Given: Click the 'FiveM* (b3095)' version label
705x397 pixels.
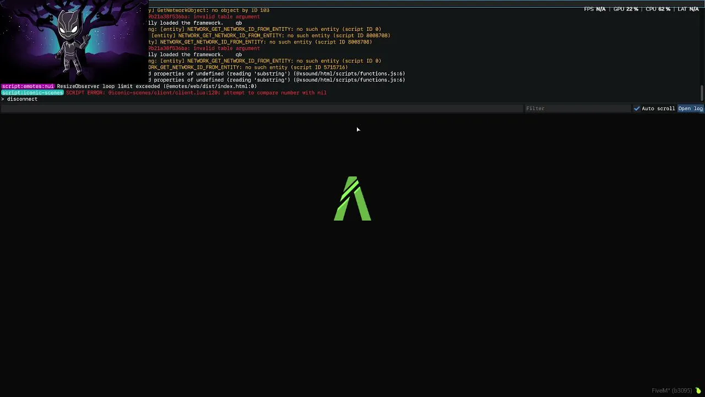Looking at the screenshot, I should tap(672, 391).
